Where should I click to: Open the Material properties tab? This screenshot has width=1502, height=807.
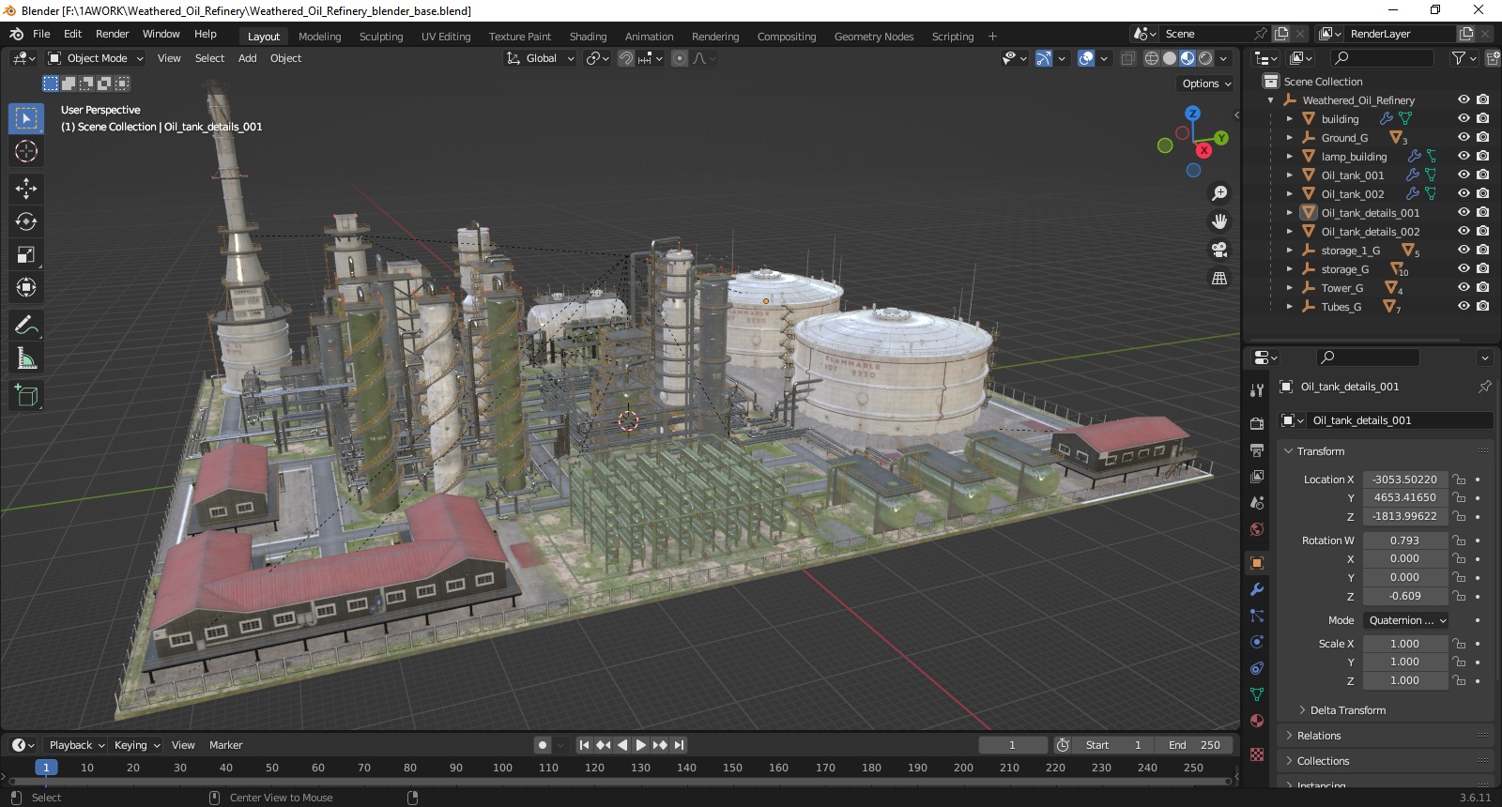[x=1257, y=721]
